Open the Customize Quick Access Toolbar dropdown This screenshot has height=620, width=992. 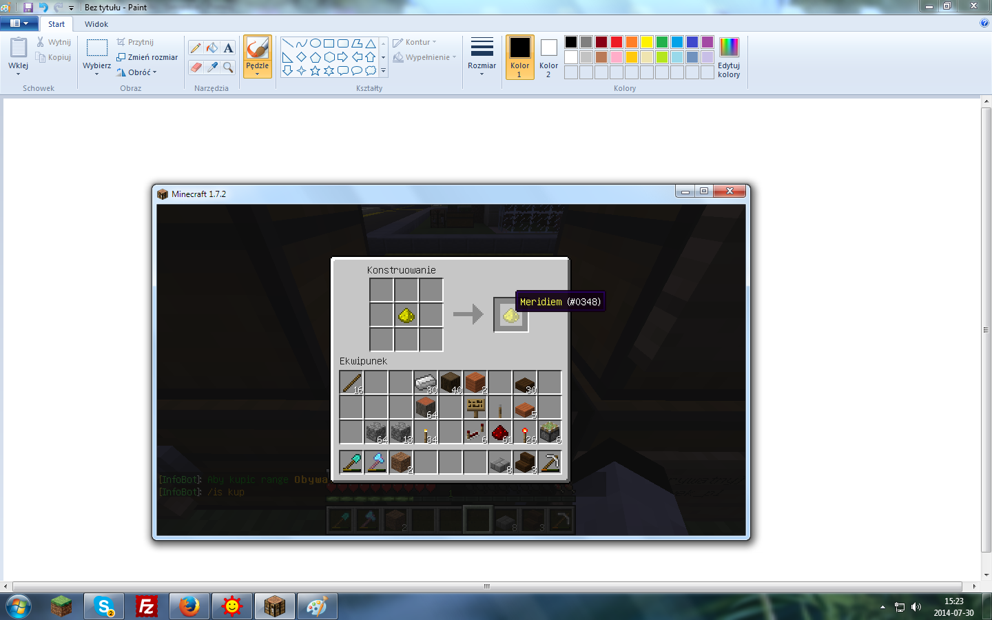(x=71, y=8)
